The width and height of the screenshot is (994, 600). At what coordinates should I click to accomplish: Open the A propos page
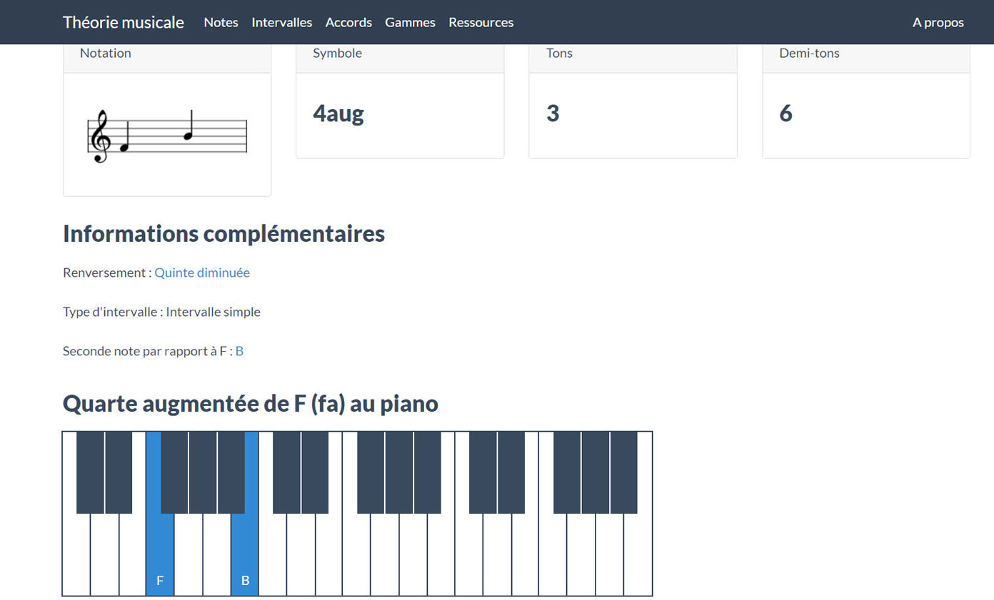pos(938,22)
